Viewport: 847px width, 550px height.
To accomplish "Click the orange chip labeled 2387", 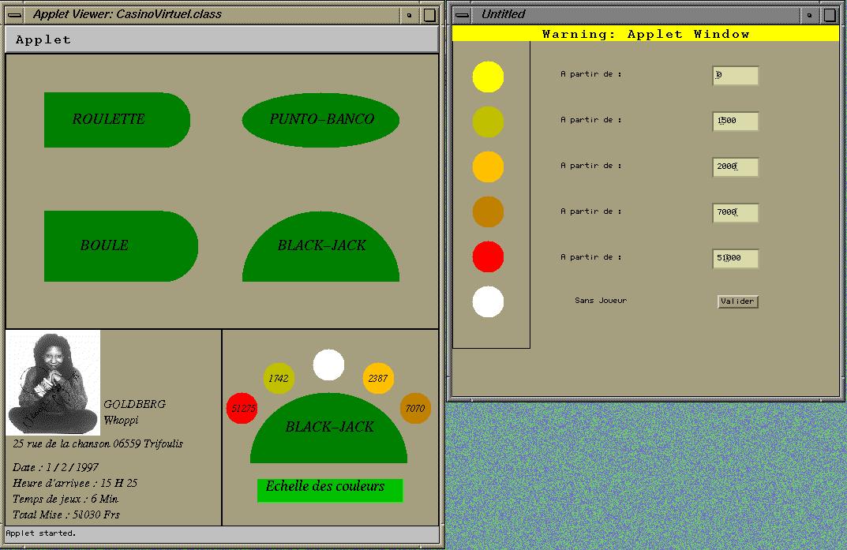I will (x=378, y=379).
